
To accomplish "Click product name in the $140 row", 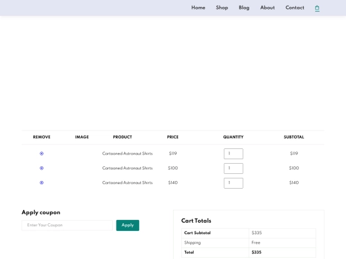I will [x=128, y=182].
